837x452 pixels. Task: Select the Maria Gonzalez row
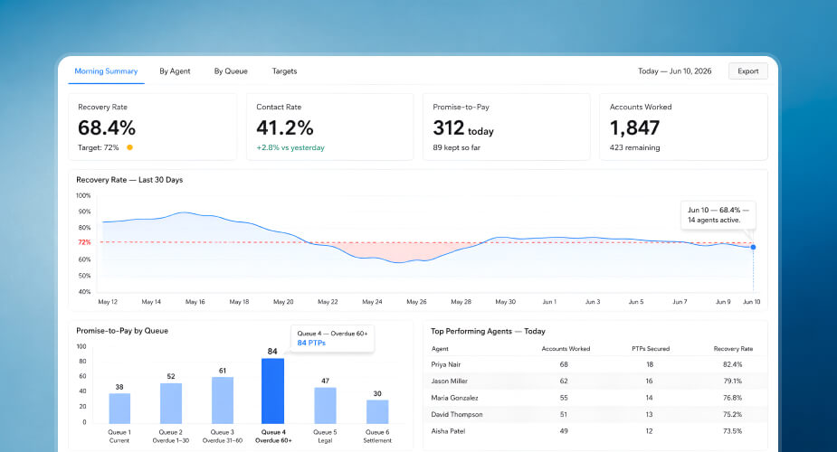[x=595, y=398]
